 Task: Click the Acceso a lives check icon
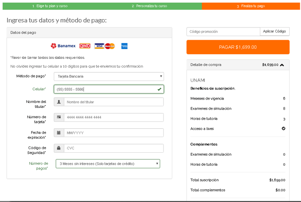(x=283, y=128)
